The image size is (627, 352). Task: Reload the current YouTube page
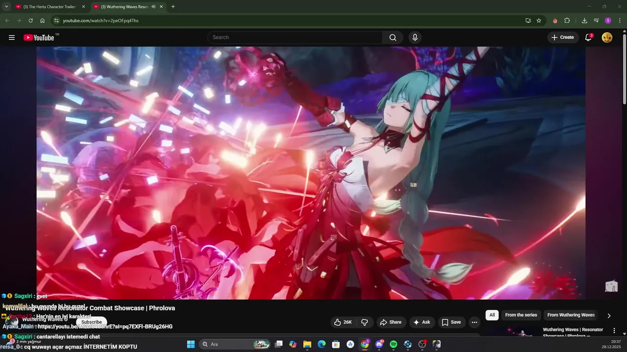click(30, 21)
